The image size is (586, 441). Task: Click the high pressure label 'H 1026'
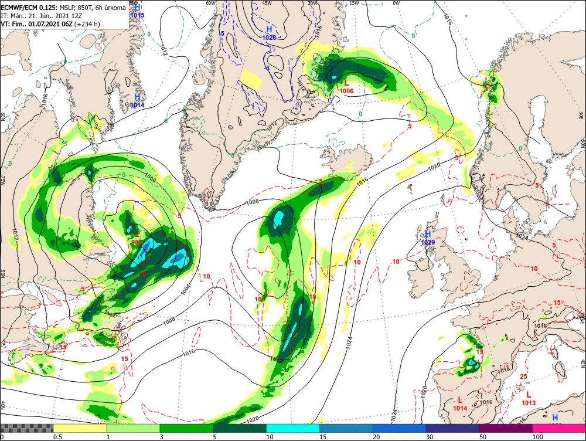(x=269, y=33)
